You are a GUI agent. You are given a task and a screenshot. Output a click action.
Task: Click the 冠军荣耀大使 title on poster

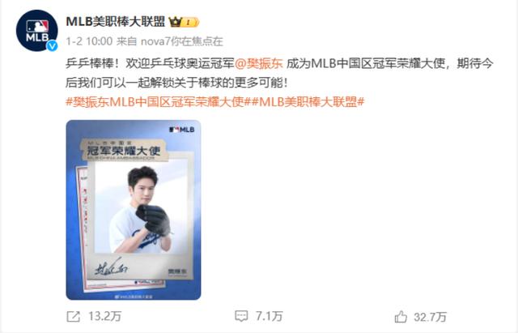point(124,152)
